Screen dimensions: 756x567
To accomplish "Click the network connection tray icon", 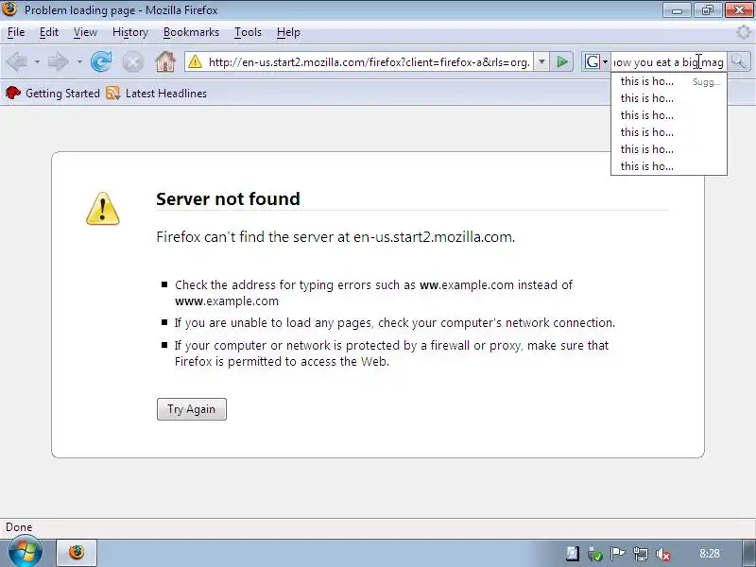I will coord(641,555).
